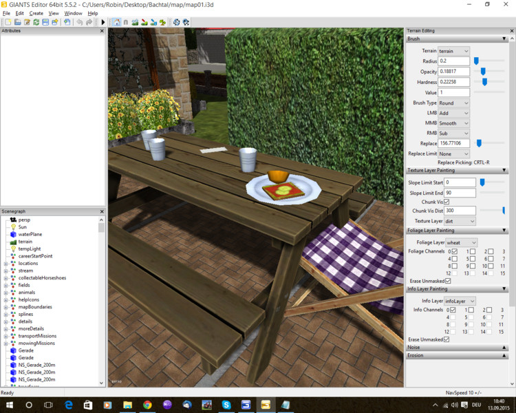This screenshot has width=516, height=413.
Task: Click the Opacity slider handle
Action: point(483,72)
